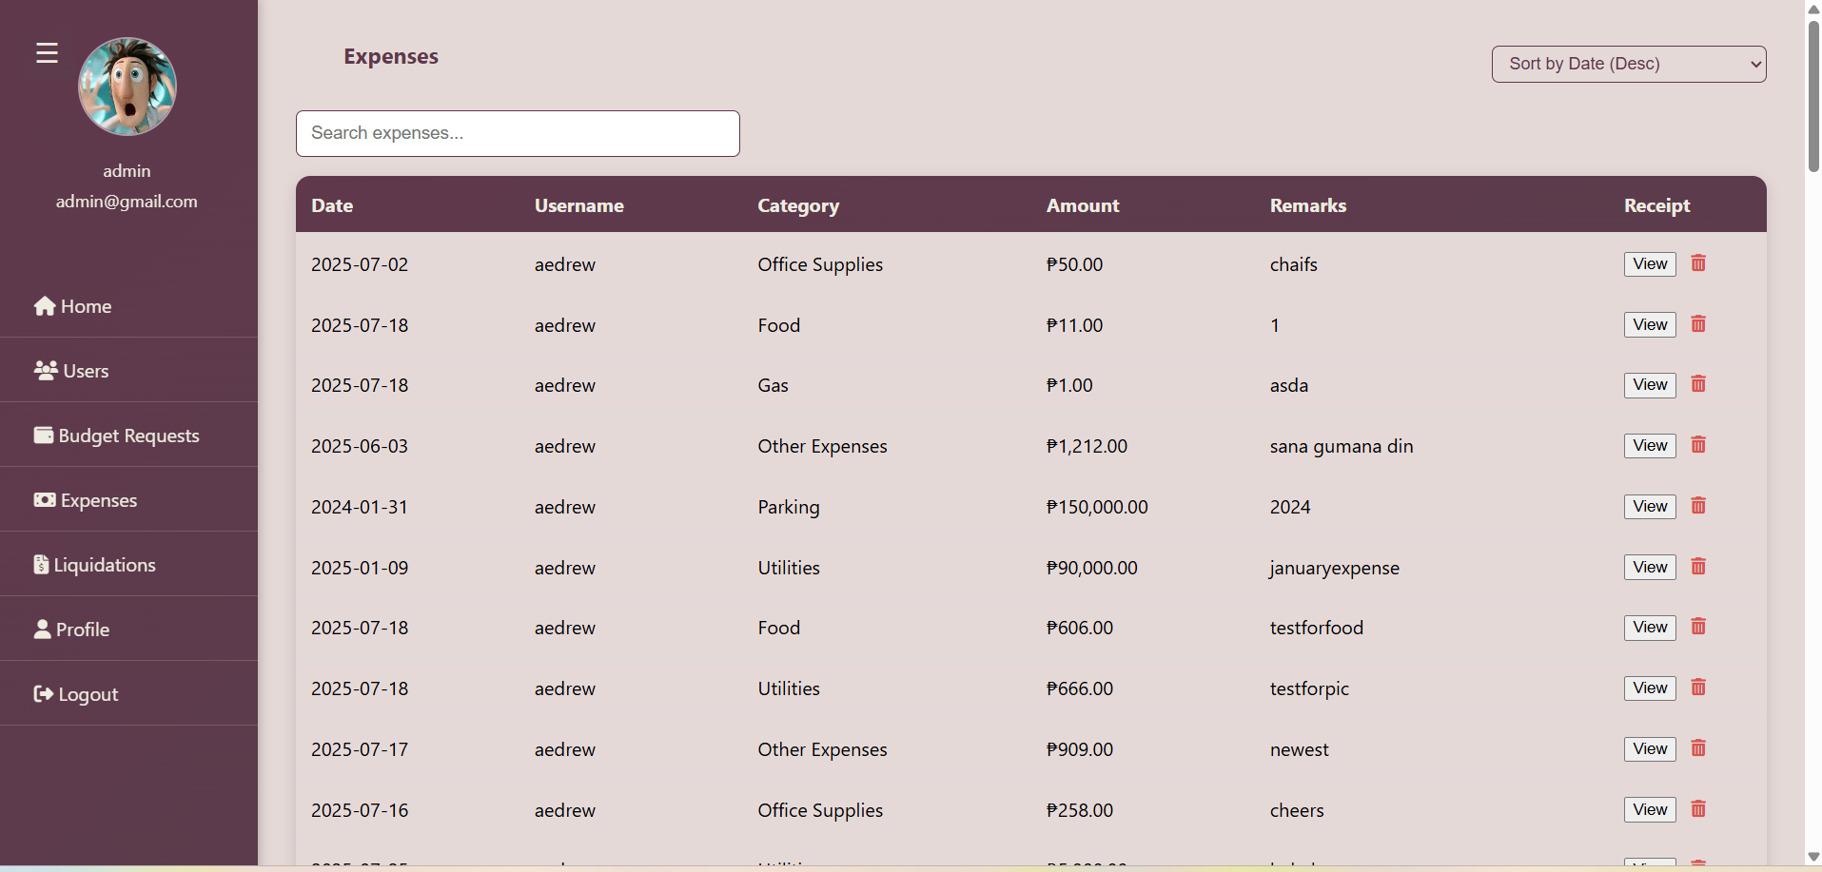View receipt for testforfood
This screenshot has height=872, width=1822.
click(x=1650, y=628)
